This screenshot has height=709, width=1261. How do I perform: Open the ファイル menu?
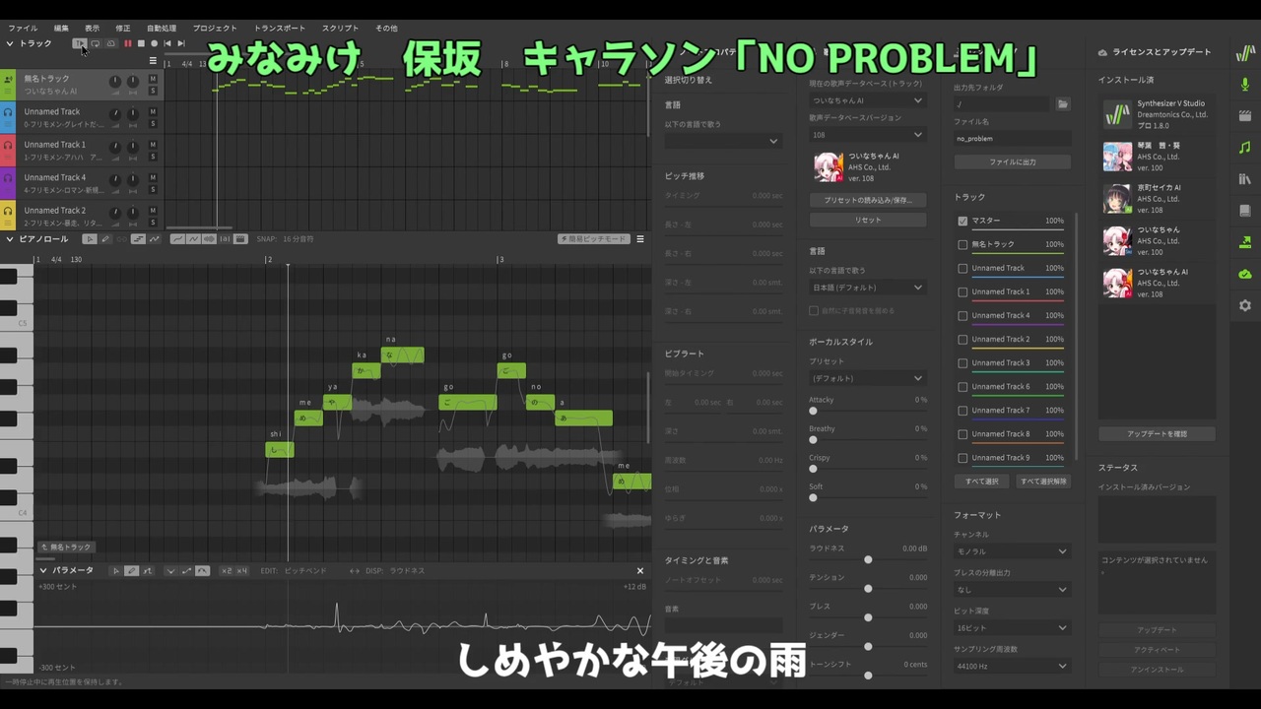[x=23, y=29]
